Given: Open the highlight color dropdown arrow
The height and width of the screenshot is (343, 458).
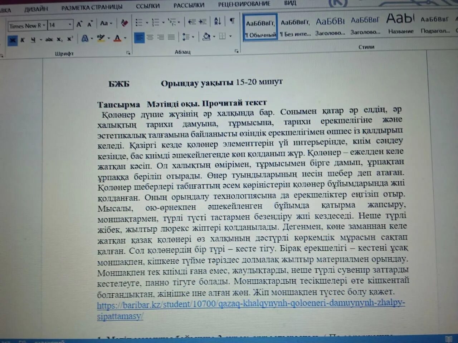Looking at the screenshot, I should (108, 38).
